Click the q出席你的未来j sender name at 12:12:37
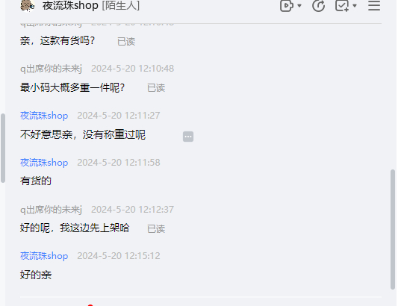The width and height of the screenshot is (401, 306). pos(51,210)
